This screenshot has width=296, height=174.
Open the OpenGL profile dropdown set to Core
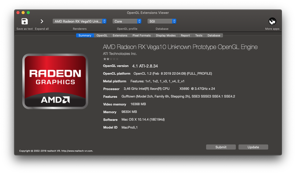pos(127,21)
